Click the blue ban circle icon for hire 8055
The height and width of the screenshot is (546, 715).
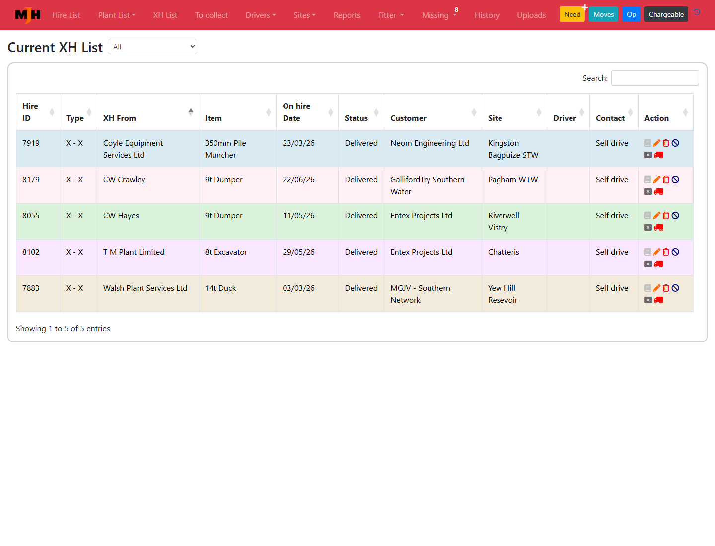pyautogui.click(x=675, y=215)
